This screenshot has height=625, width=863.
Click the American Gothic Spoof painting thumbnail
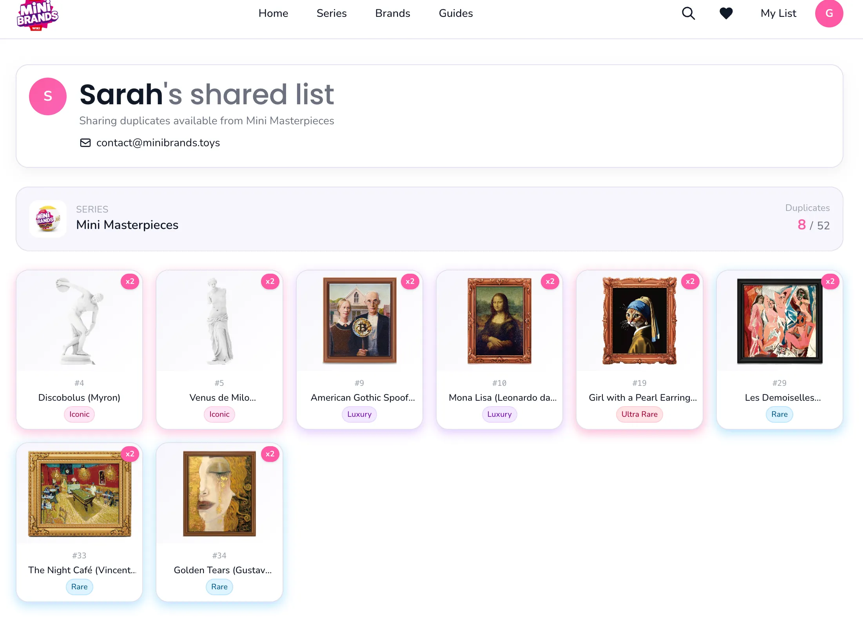click(x=359, y=321)
